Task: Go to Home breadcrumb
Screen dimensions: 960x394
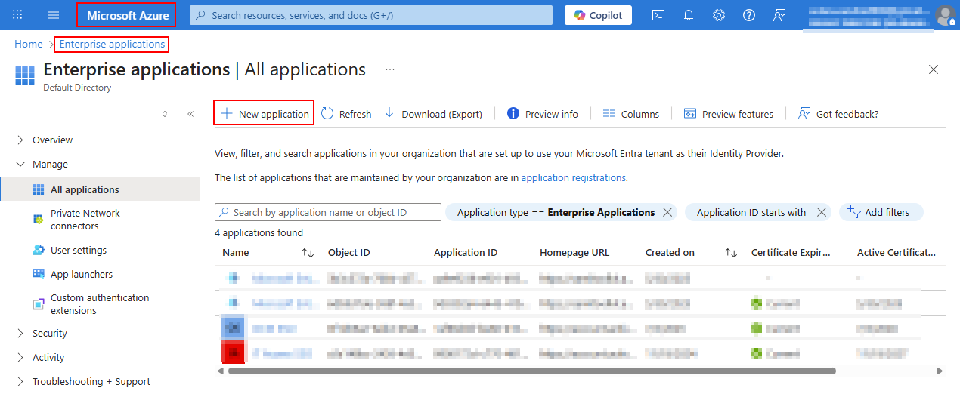Action: click(x=29, y=45)
